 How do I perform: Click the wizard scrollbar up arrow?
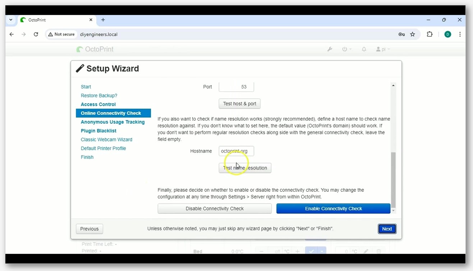[393, 85]
